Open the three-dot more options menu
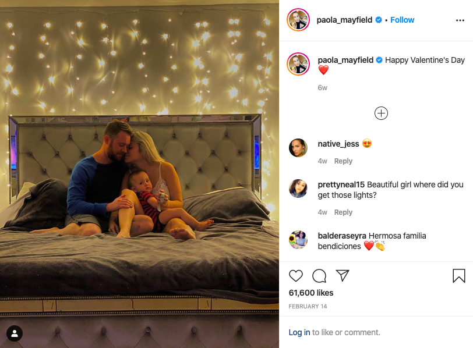This screenshot has width=473, height=348. (460, 20)
